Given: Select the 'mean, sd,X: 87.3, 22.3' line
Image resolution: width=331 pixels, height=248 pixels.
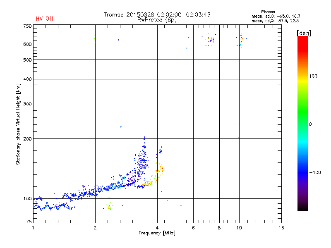Looking at the screenshot, I should click(x=275, y=21).
